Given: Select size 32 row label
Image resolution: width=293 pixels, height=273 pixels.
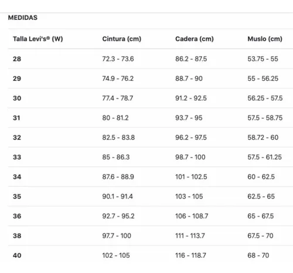Looking at the screenshot, I should (x=17, y=138).
